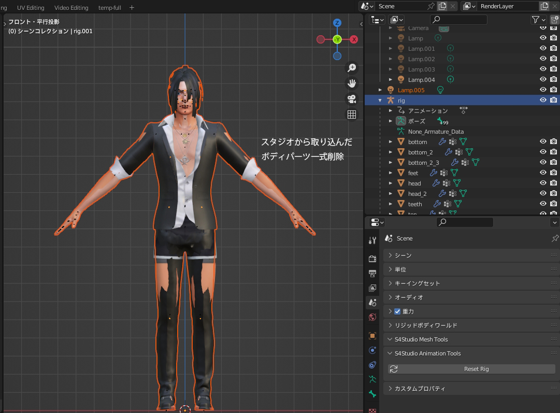Switch orthographic/perspective with grid icon

pos(352,115)
